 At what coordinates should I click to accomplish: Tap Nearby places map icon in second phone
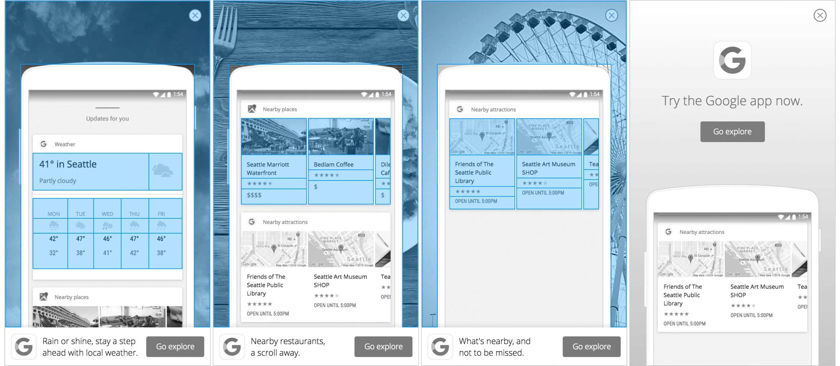[252, 109]
